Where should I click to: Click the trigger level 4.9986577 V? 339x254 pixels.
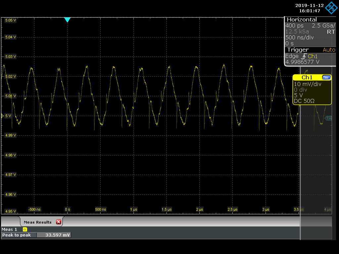(x=302, y=62)
